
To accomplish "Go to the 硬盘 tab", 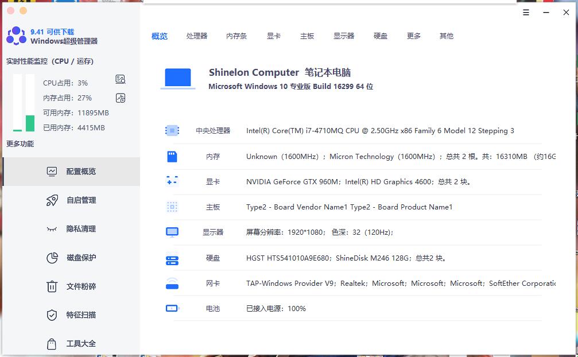I will pyautogui.click(x=381, y=36).
